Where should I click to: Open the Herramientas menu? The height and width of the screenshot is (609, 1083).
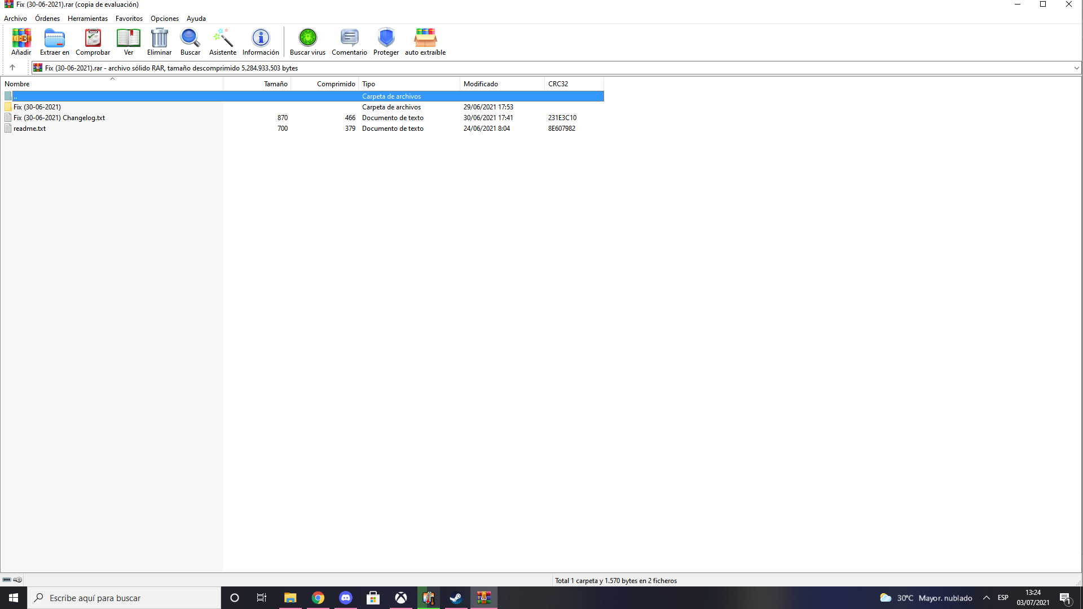[87, 19]
